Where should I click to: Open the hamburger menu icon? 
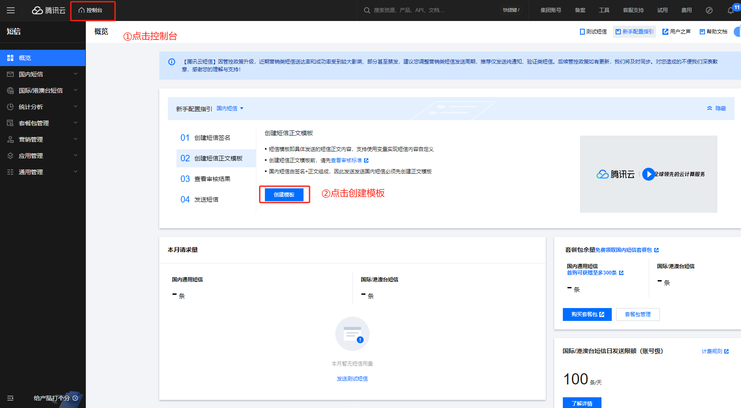[11, 10]
